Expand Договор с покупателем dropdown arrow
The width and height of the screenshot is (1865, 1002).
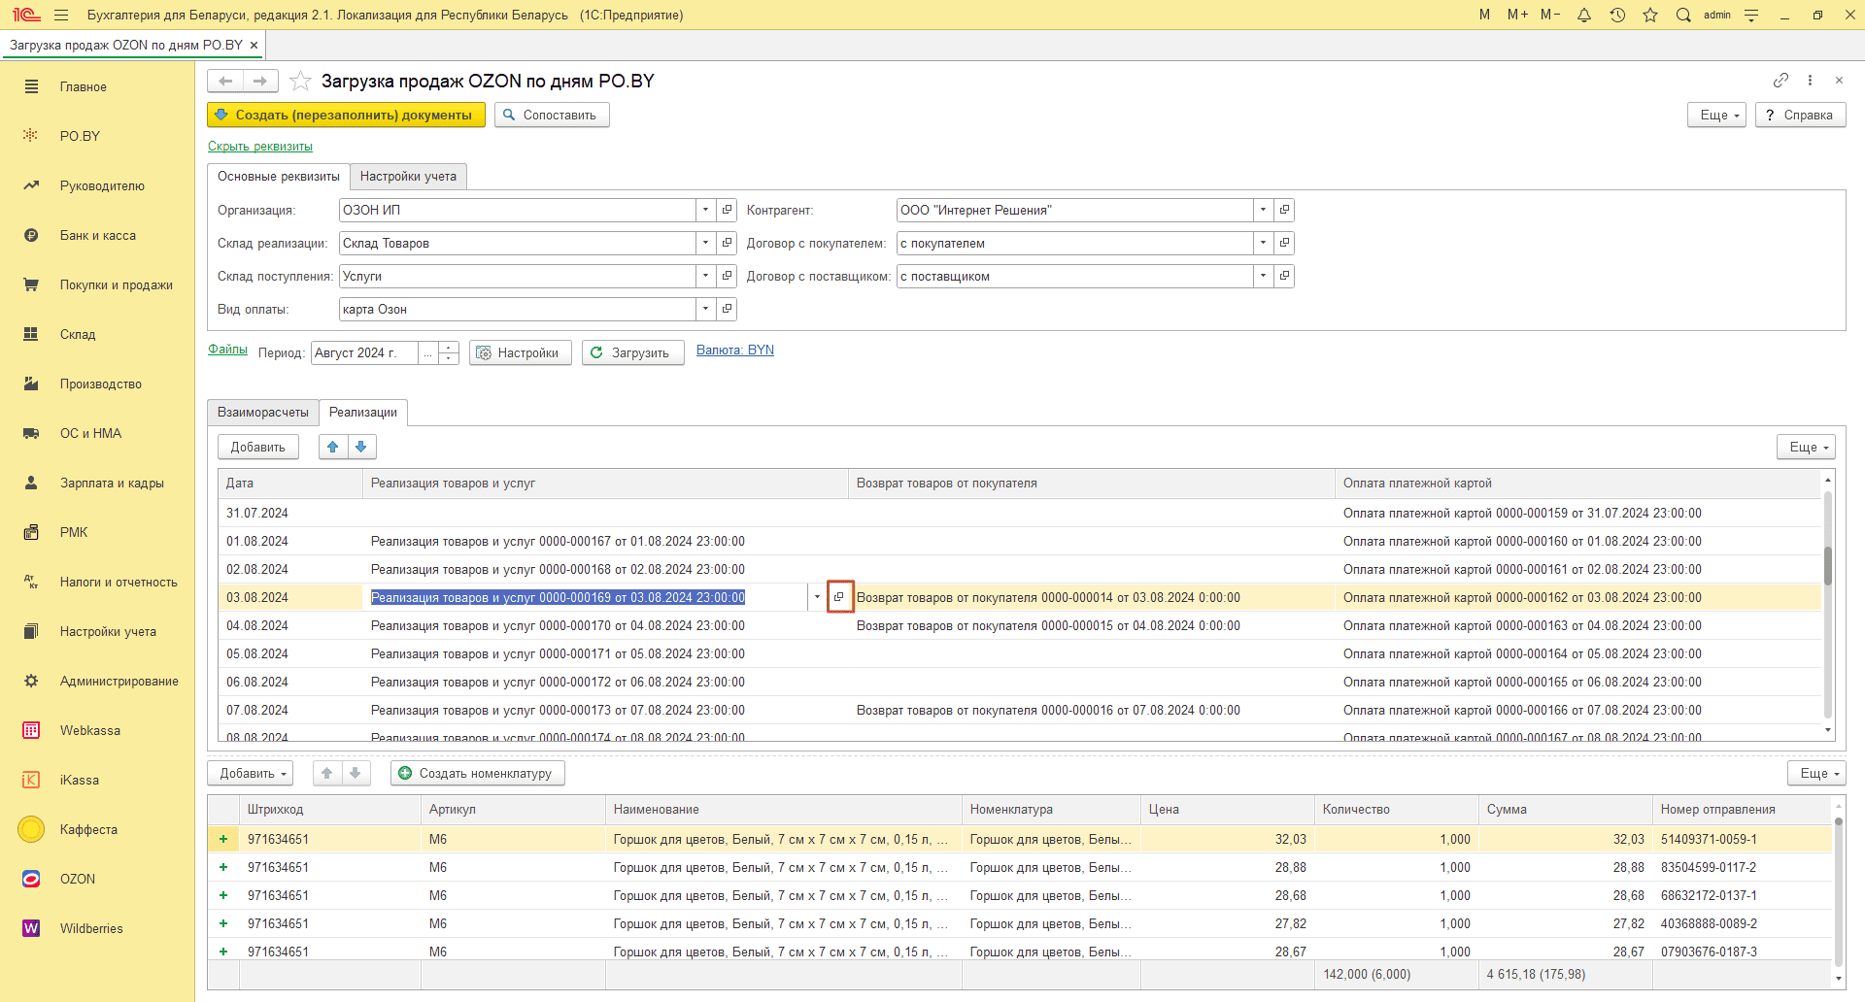1263,243
